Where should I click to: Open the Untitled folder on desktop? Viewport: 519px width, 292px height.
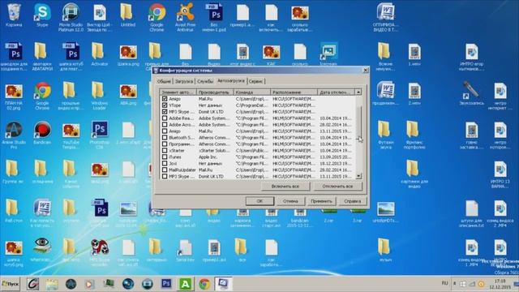[128, 16]
